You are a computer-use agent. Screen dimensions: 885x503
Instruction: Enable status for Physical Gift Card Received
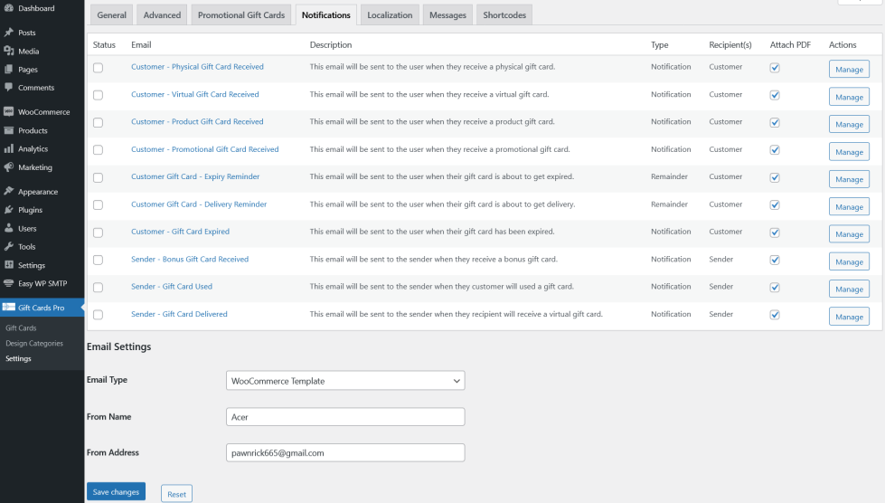(x=98, y=68)
